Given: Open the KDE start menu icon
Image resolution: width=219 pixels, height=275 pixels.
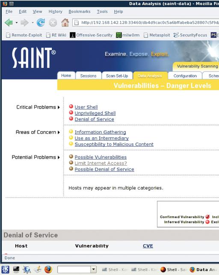Looking at the screenshot, I should 5,269.
